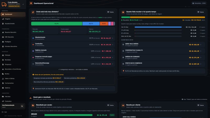Click the Revisões wrench icon

(x=3, y=60)
